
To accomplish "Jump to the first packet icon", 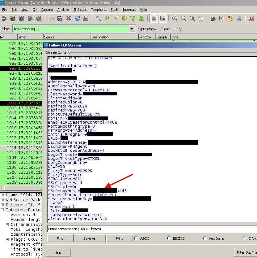I will (x=133, y=18).
